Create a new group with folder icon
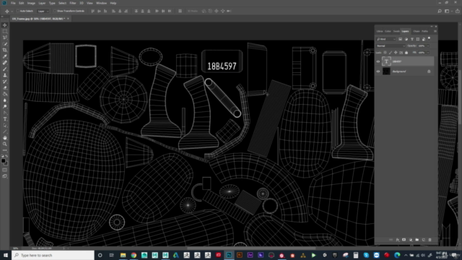The height and width of the screenshot is (260, 462). tap(417, 240)
